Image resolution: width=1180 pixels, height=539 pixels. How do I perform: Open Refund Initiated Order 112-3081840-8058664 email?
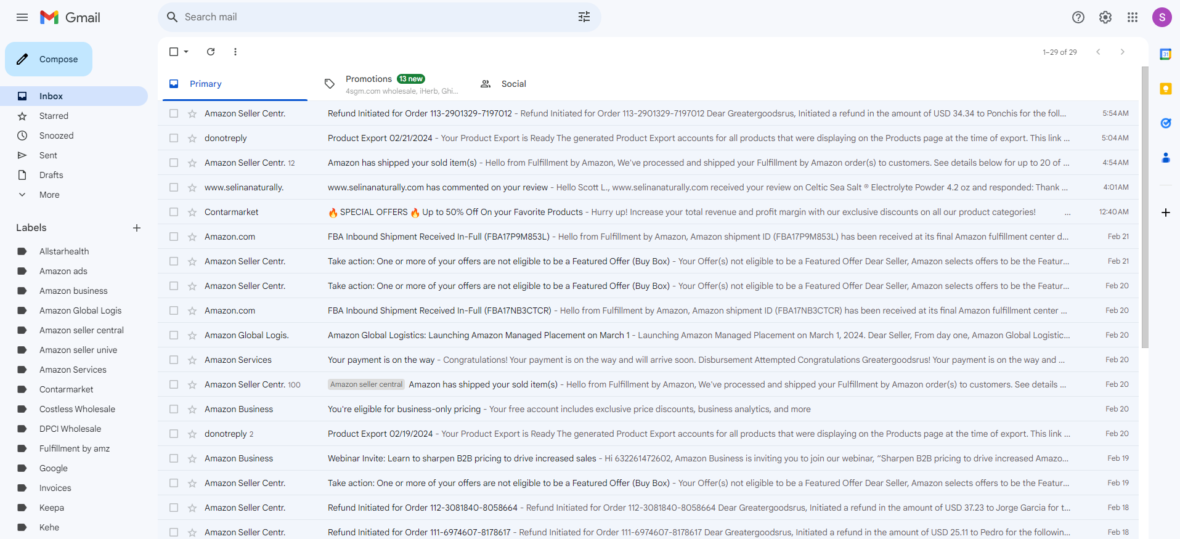648,508
